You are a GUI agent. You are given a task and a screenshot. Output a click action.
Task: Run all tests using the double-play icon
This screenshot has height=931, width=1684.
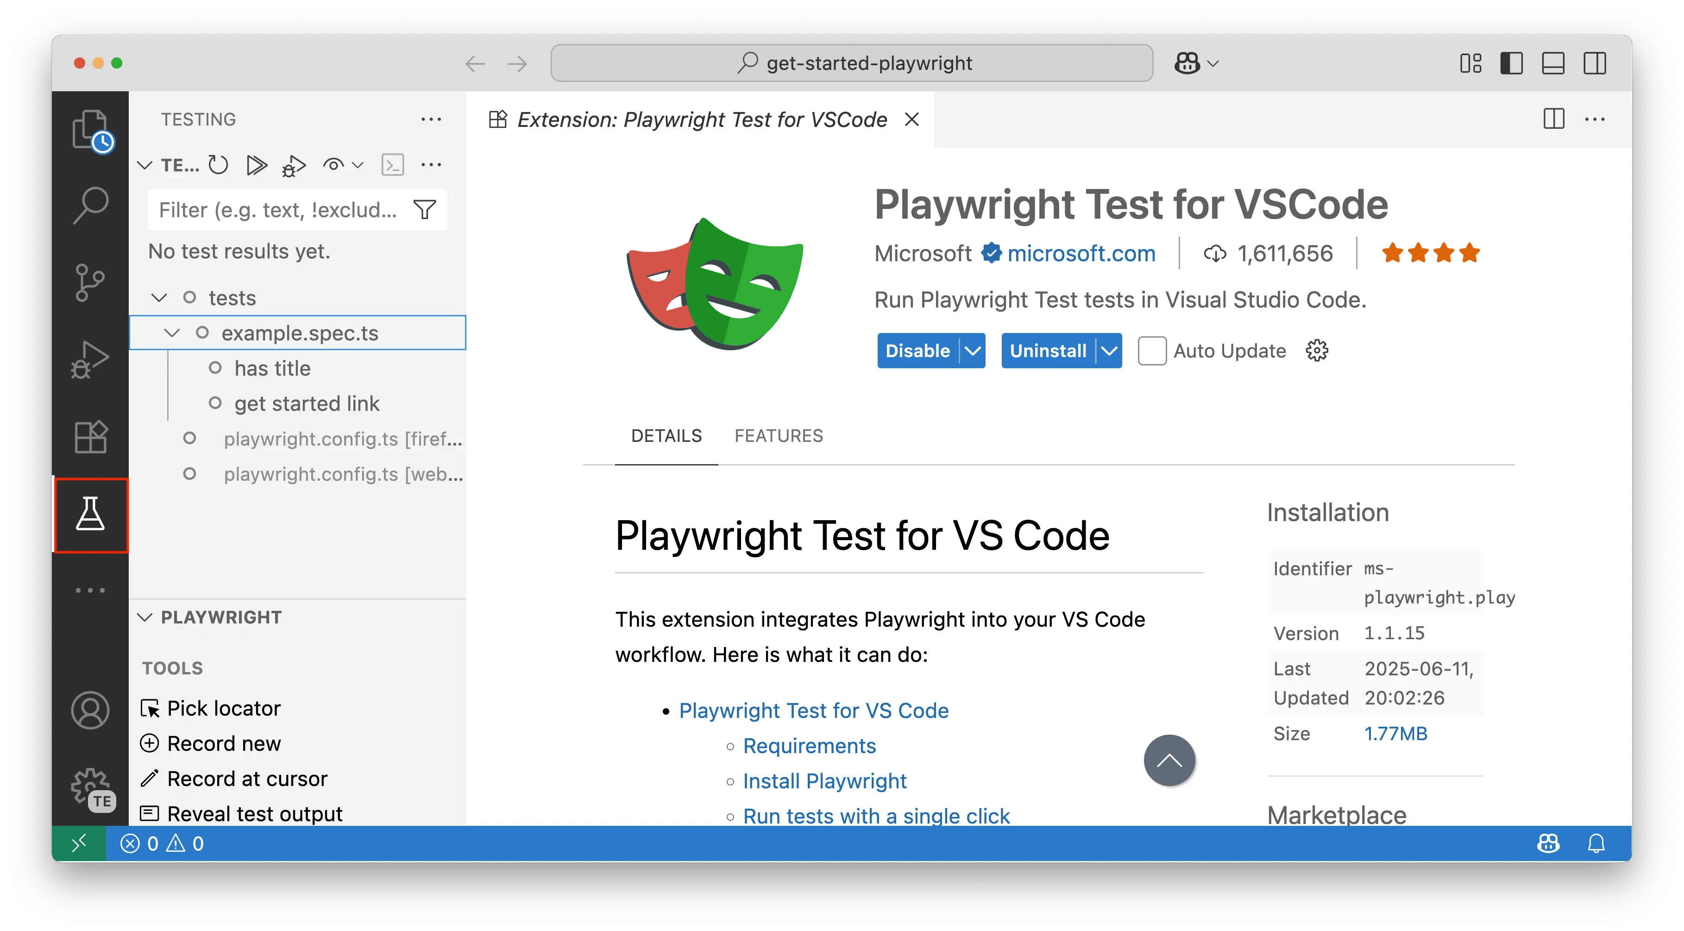[x=257, y=165]
